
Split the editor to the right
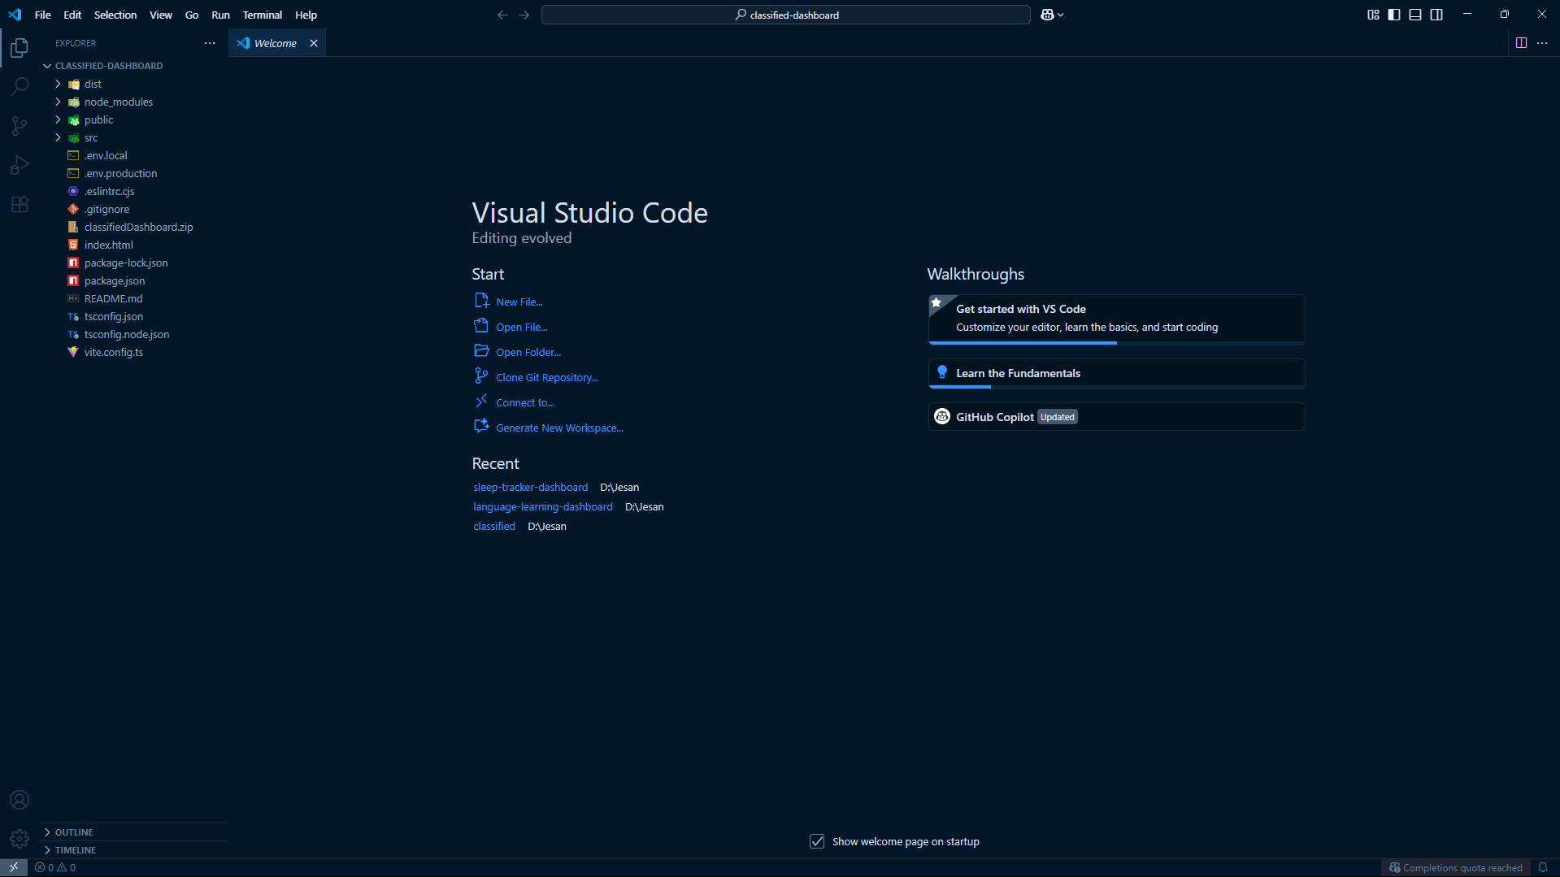point(1521,43)
